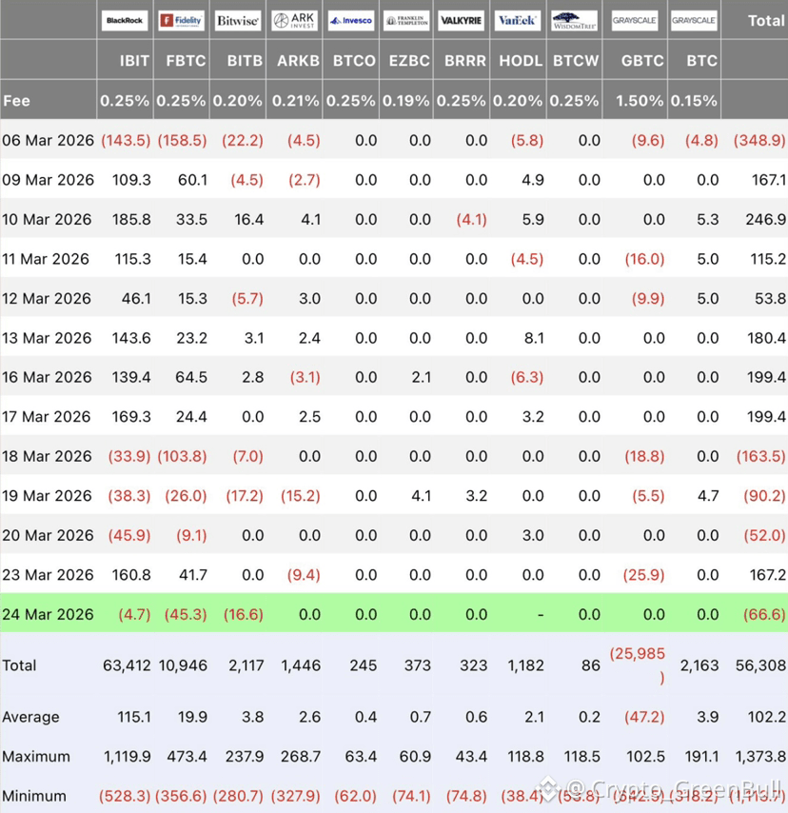
Task: Click the highlighted 24 Mar 2026 date
Action: coord(48,614)
